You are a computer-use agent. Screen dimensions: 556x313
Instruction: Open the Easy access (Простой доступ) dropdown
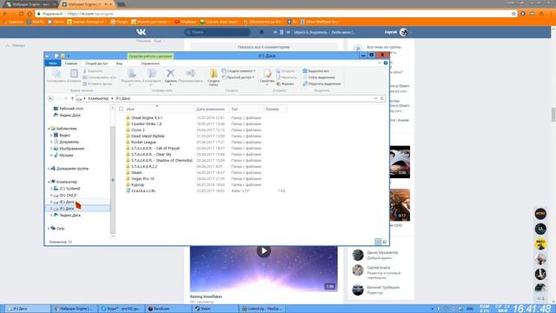238,77
